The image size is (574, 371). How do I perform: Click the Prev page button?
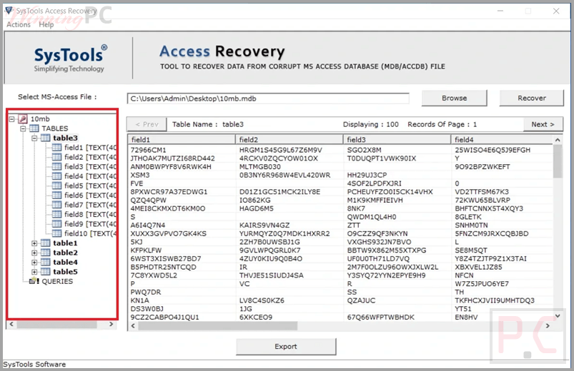(147, 124)
